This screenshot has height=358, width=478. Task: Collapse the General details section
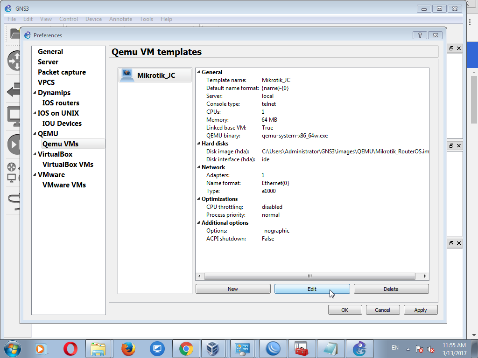click(x=199, y=72)
